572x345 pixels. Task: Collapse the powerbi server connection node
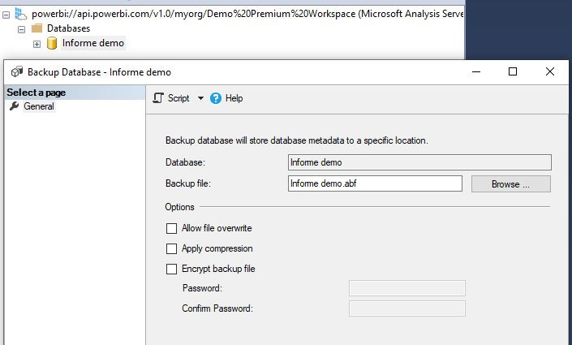6,14
